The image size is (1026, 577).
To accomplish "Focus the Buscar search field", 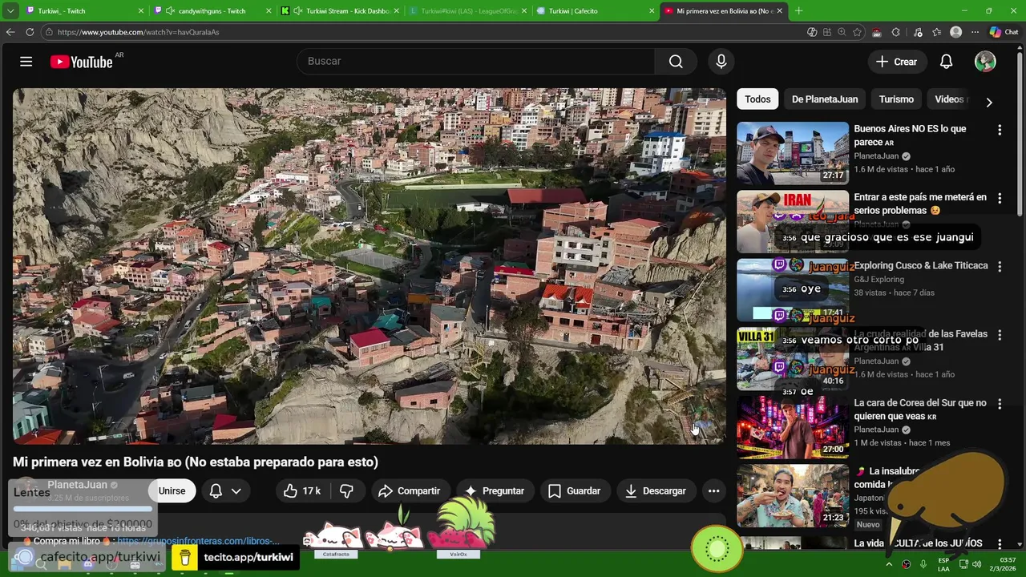I will (475, 62).
